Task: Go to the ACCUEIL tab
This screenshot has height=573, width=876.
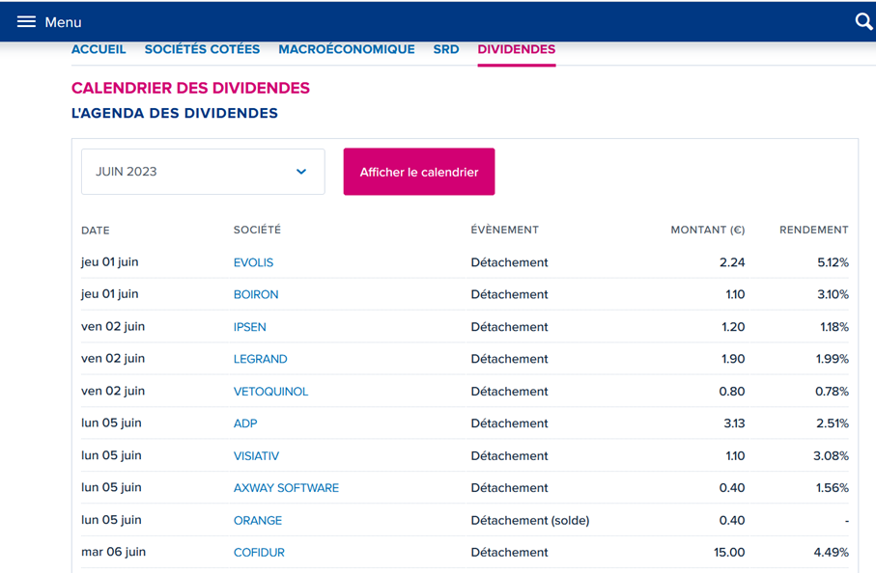Action: [99, 49]
